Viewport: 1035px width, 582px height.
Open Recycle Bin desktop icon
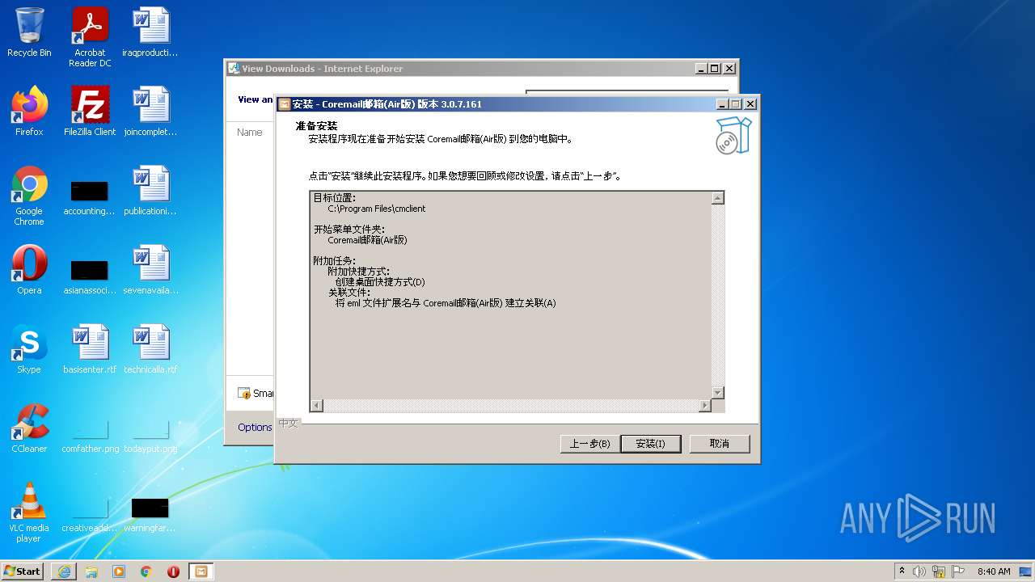(29, 33)
